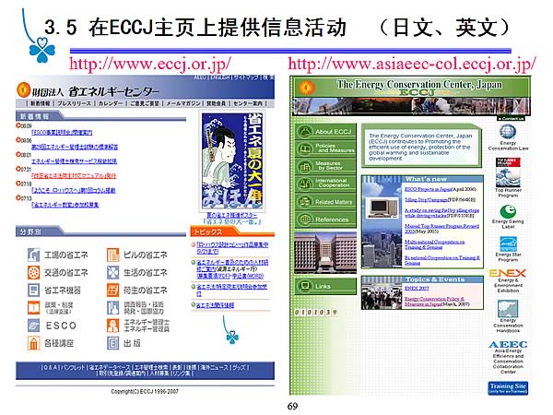
Task: Select Measures by Sector button
Action: coord(325,166)
